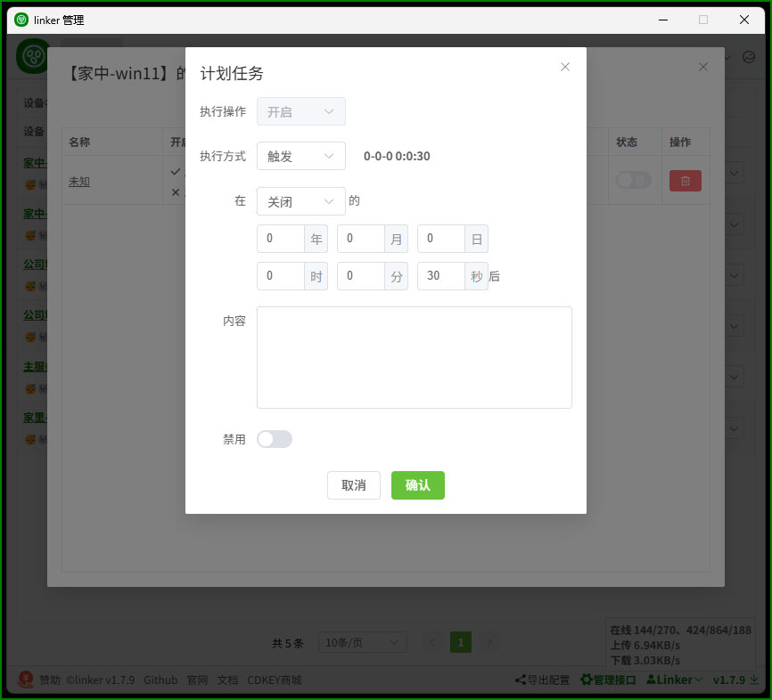Image resolution: width=772 pixels, height=700 pixels.
Task: Open the 10条/页 page size dropdown
Action: 362,642
